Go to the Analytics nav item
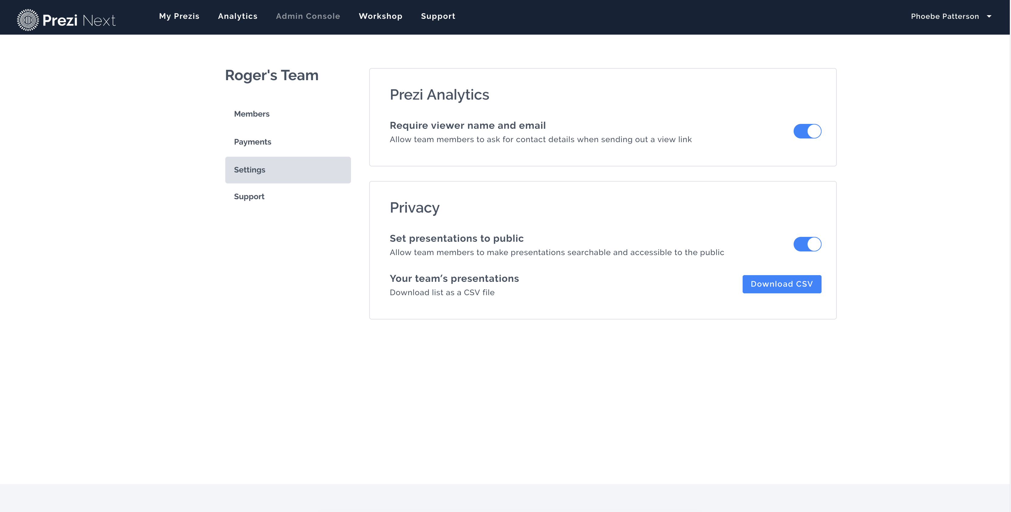This screenshot has width=1011, height=512. point(237,16)
